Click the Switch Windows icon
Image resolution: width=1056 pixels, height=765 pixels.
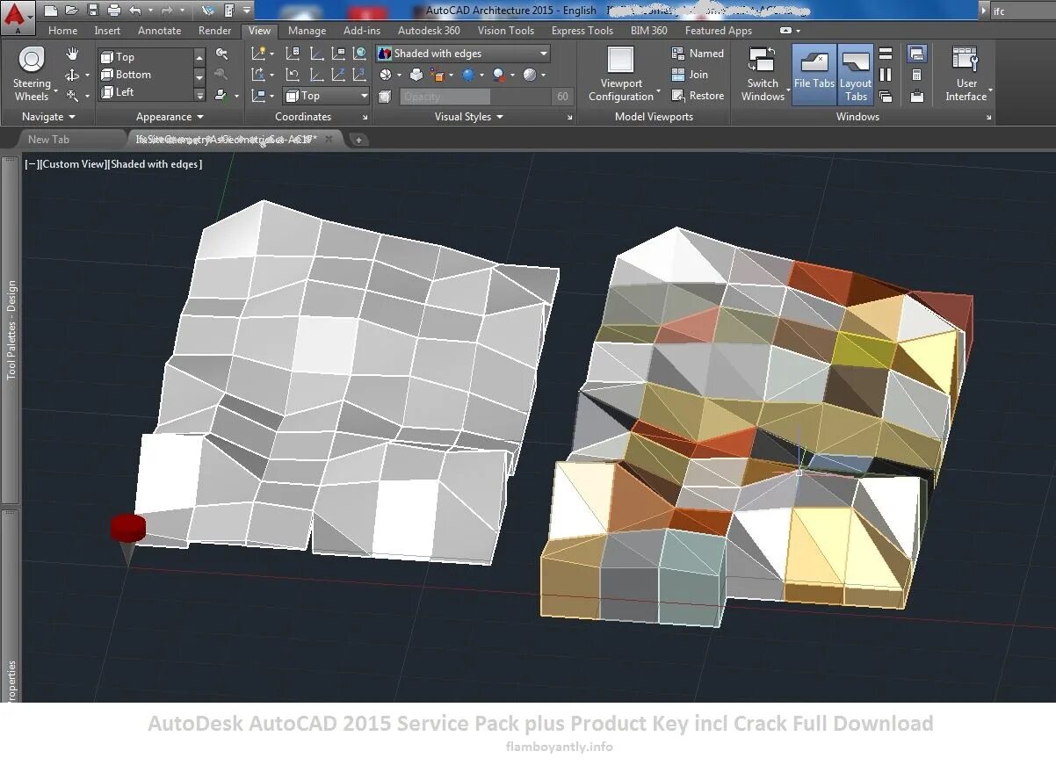click(x=761, y=60)
